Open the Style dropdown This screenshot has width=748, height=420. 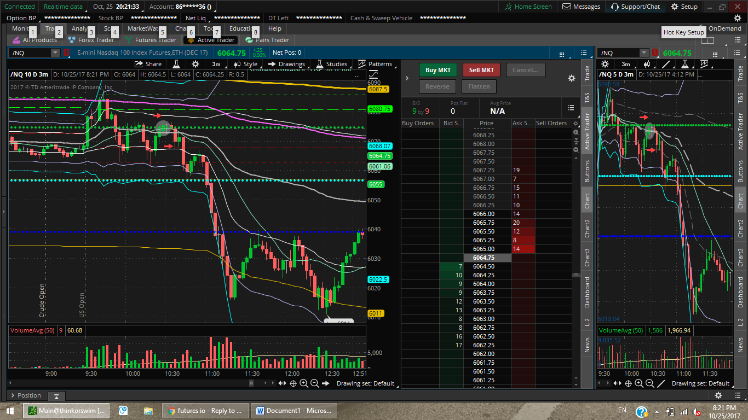246,64
